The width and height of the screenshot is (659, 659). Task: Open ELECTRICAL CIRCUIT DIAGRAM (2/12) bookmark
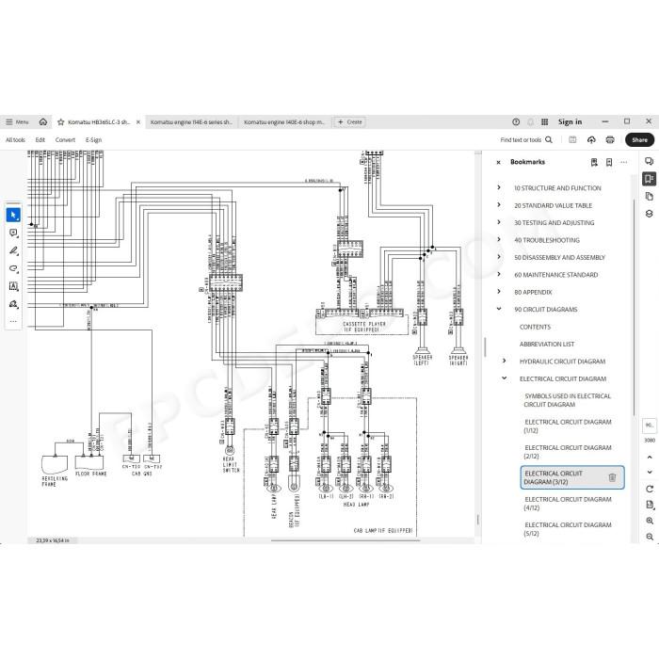pos(568,452)
